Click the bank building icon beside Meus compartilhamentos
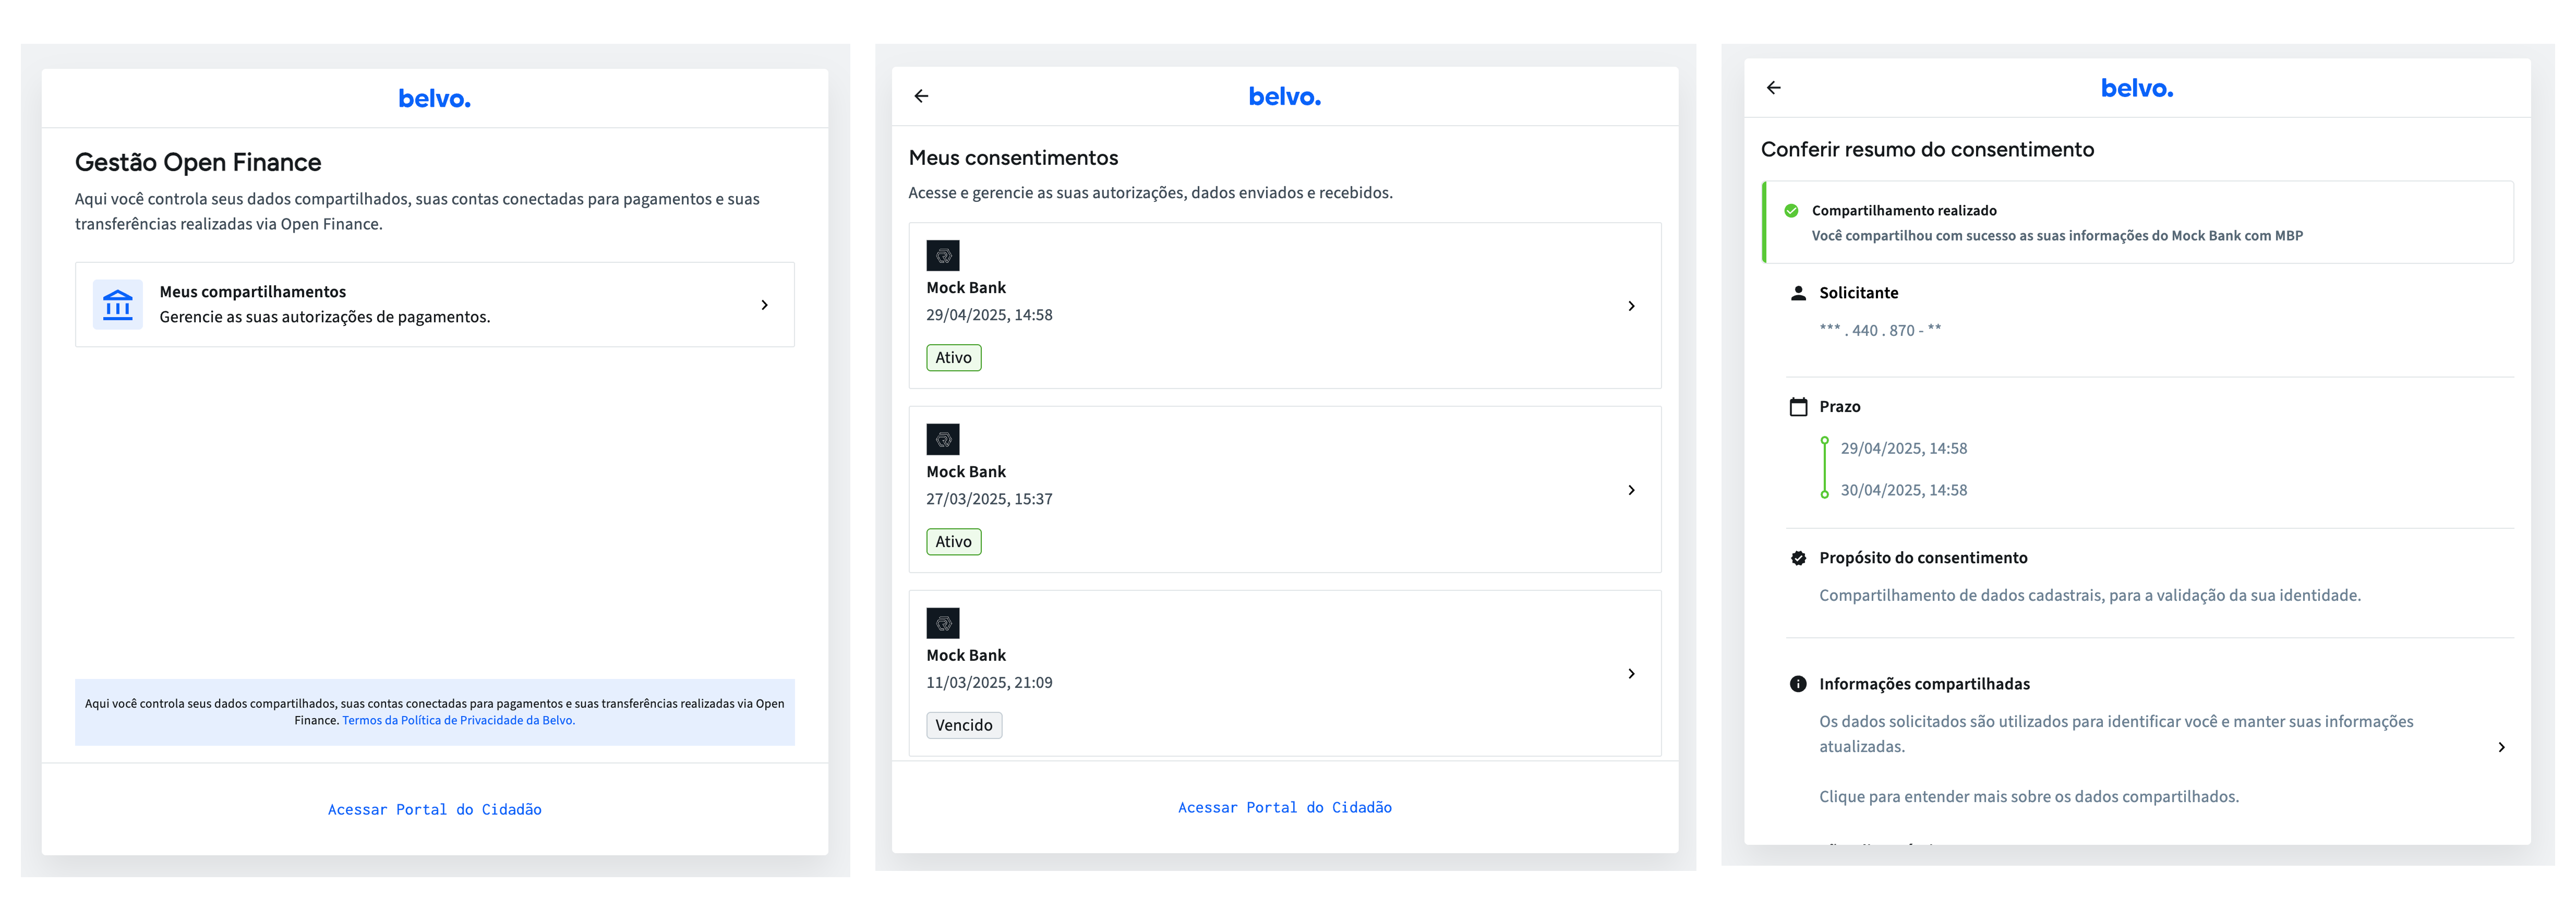 118,304
